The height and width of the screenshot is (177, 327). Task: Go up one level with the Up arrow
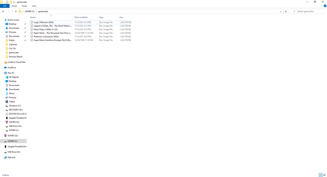tap(16, 11)
